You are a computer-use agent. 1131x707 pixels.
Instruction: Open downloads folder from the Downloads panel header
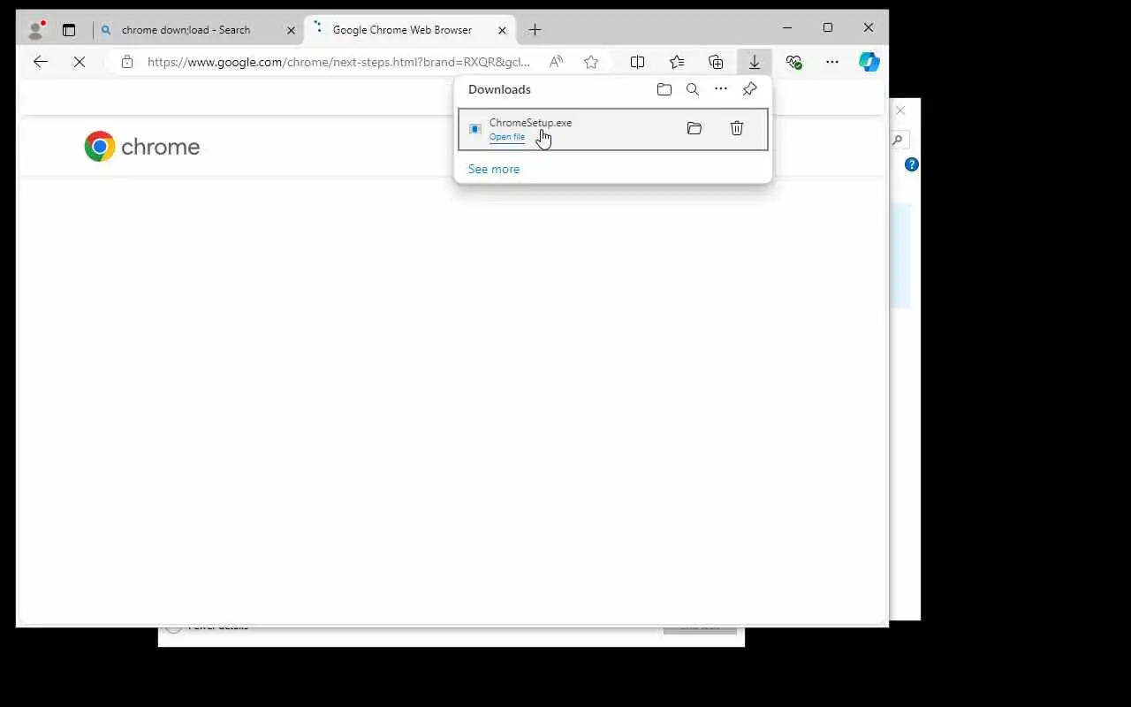coord(664,89)
